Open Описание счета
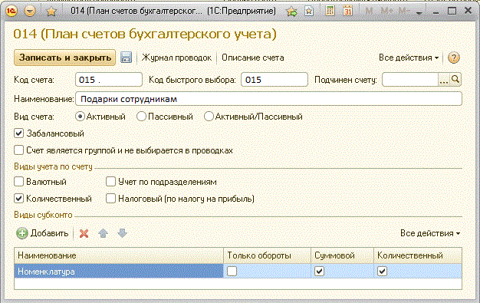 pos(252,58)
